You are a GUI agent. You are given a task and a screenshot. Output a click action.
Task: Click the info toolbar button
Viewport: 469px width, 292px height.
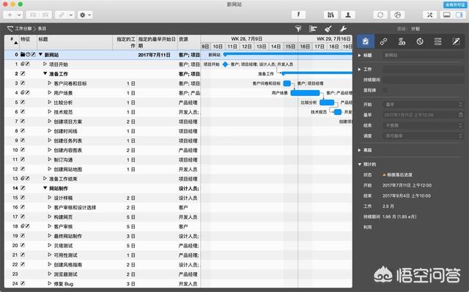[298, 15]
